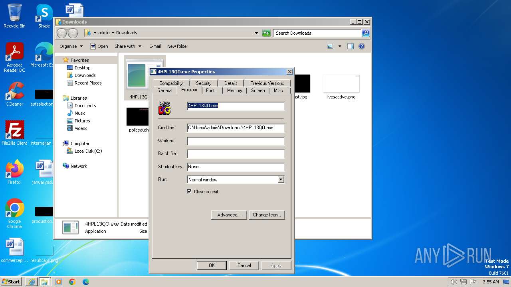Select Local Disk (C:) in navigation pane
The image size is (511, 287).
[88, 151]
